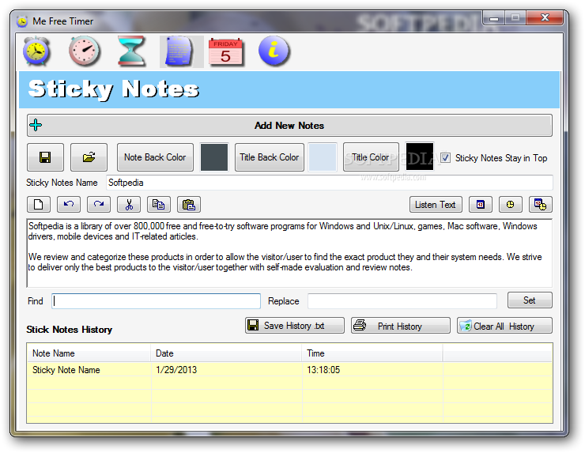
Task: Select the sticky notes tool icon
Action: point(181,51)
